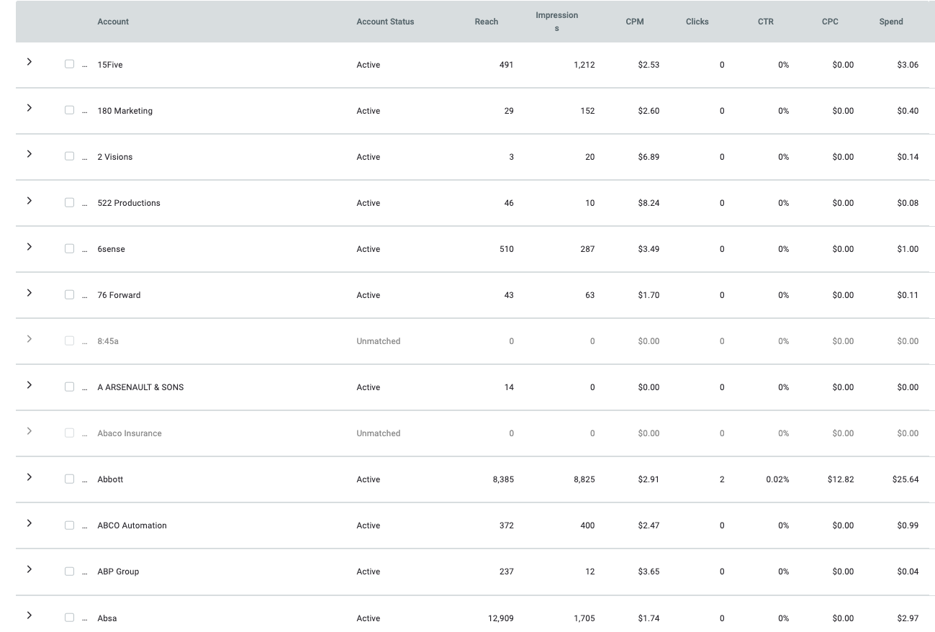
Task: Expand the 8:45a account row
Action: 30,339
